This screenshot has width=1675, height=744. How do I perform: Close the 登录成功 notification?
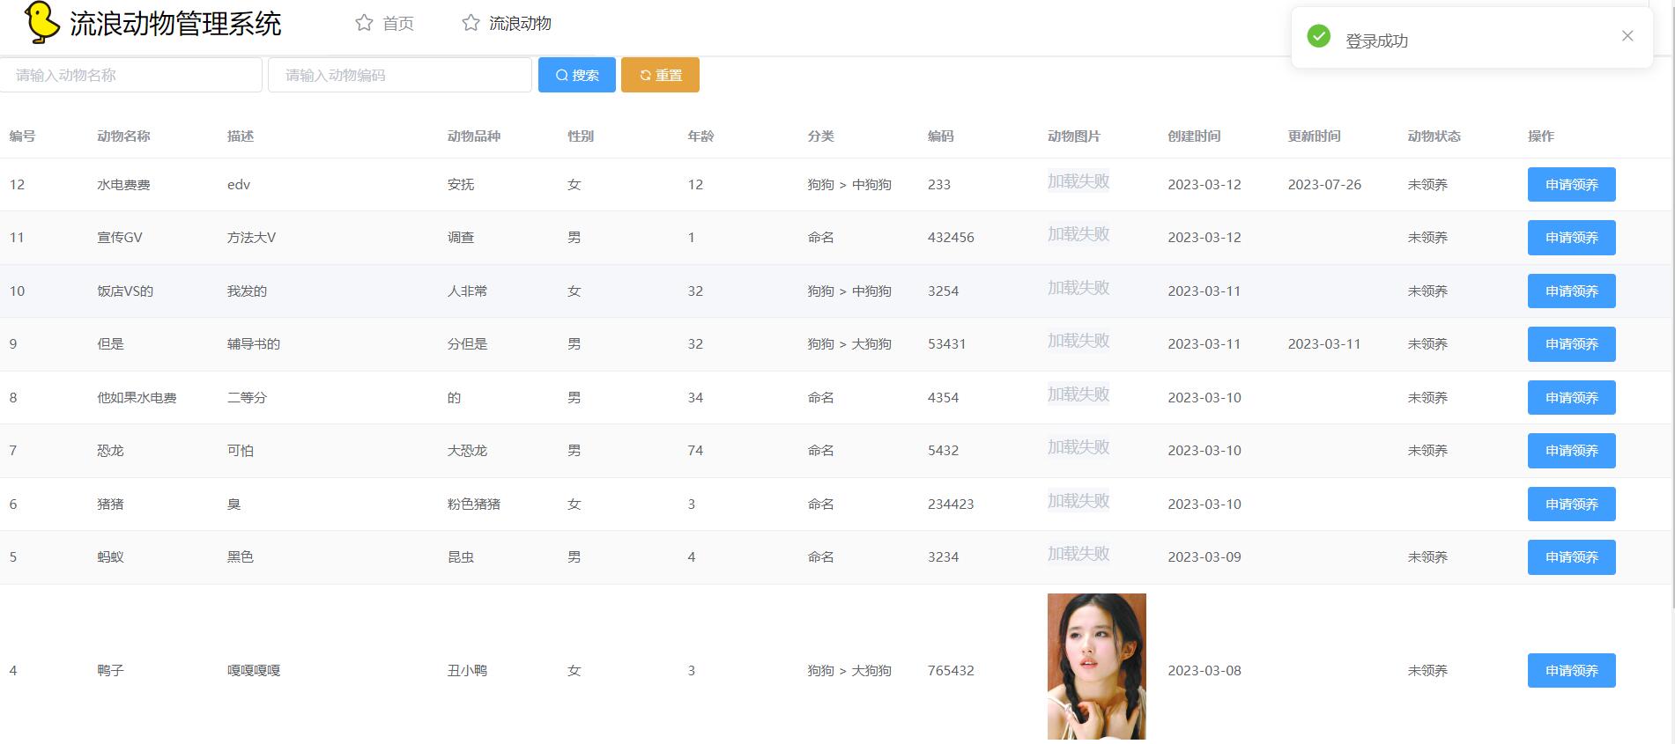click(x=1627, y=36)
